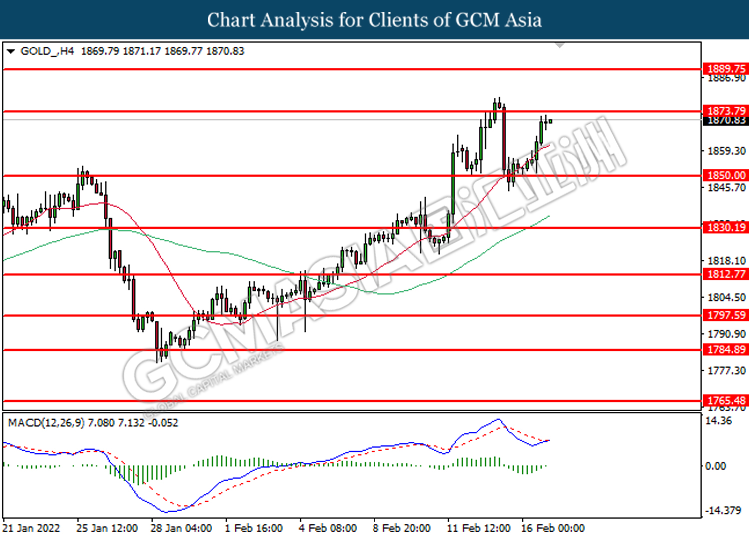Image resolution: width=749 pixels, height=535 pixels.
Task: Select the 1797.59 price level label
Action: (x=726, y=315)
